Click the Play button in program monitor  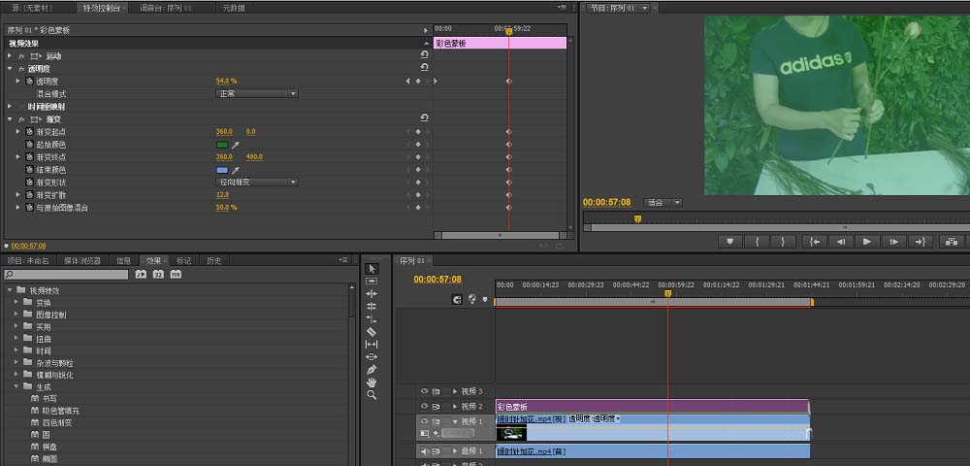pos(866,242)
